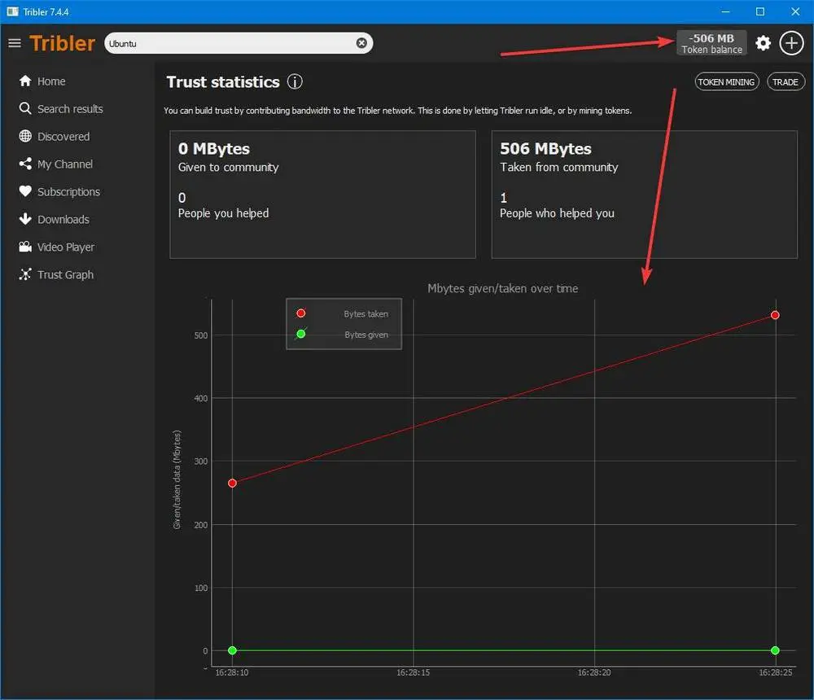Image resolution: width=814 pixels, height=700 pixels.
Task: Maximize the Tribler window
Action: (x=760, y=11)
